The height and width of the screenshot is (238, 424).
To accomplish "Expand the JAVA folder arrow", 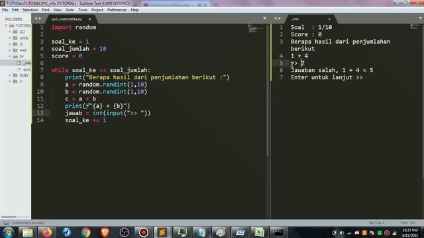I will tap(10, 38).
